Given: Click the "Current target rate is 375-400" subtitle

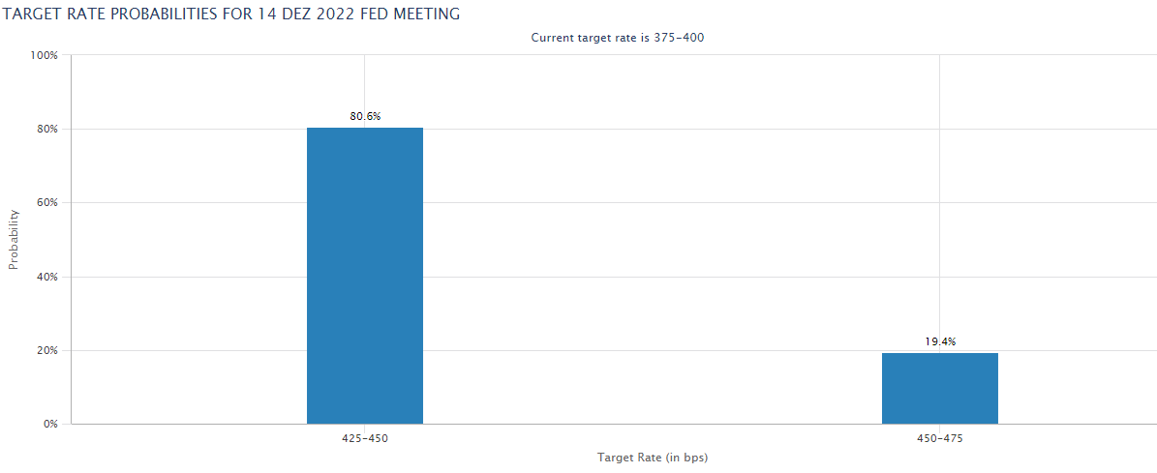Looking at the screenshot, I should tap(624, 37).
